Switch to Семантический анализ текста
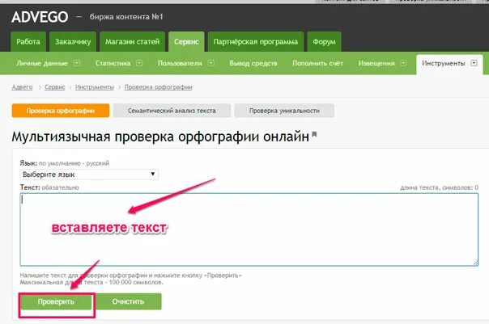The height and width of the screenshot is (324, 489). click(x=172, y=111)
